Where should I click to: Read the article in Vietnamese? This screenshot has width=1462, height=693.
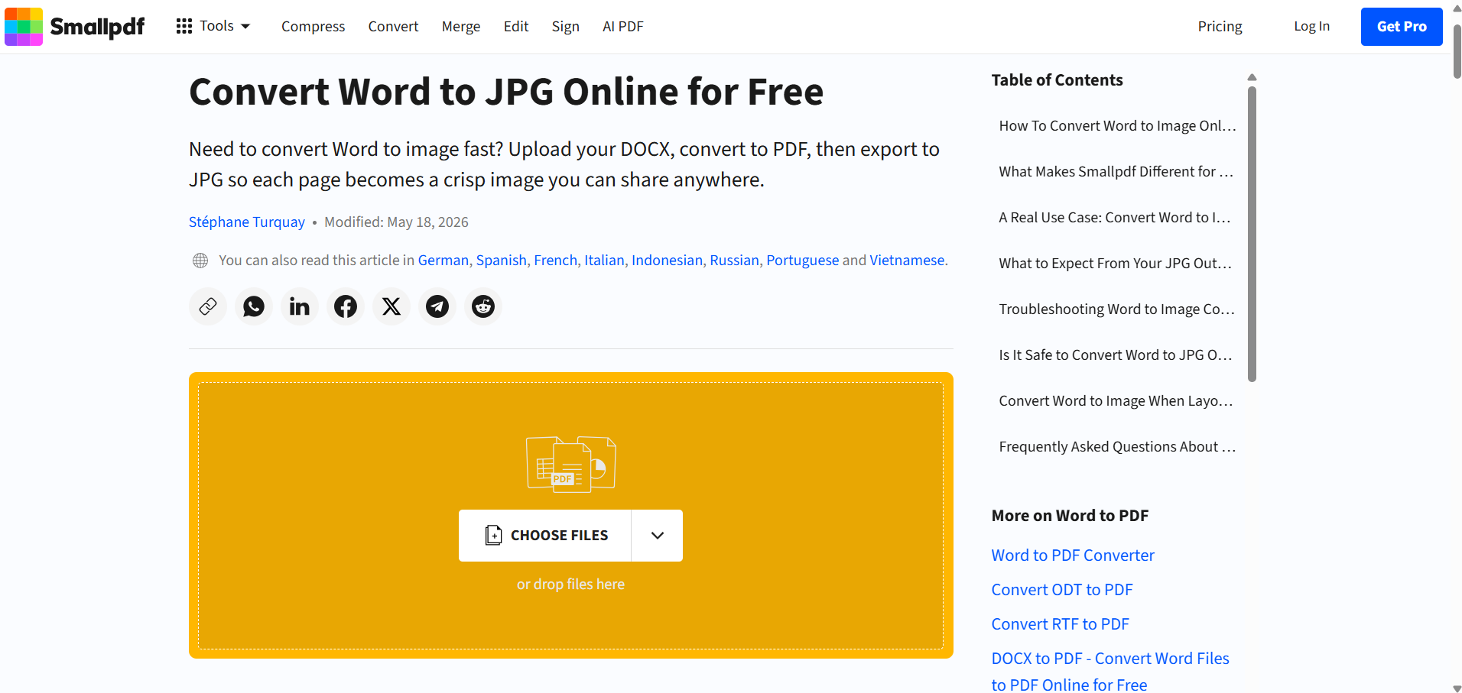tap(908, 261)
